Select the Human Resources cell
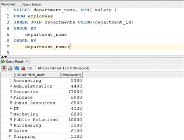The width and height of the screenshot is (184, 140). [x=36, y=103]
